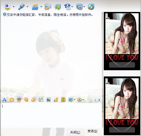This screenshot has width=141, height=136.
Task: Open the report police-hat icon
Action: (68, 7)
